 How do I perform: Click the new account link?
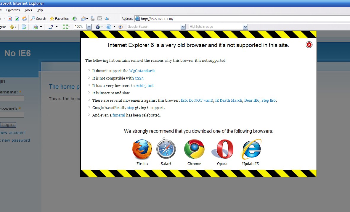[12, 133]
